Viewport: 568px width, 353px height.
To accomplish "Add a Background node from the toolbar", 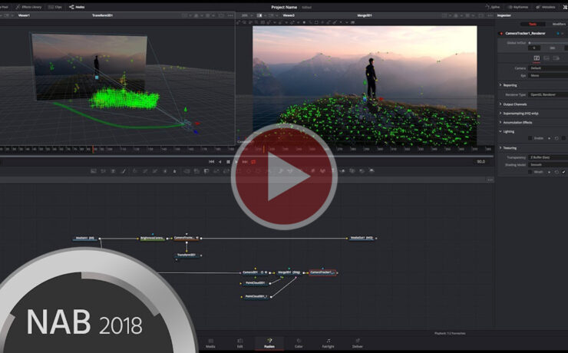I will [94, 171].
